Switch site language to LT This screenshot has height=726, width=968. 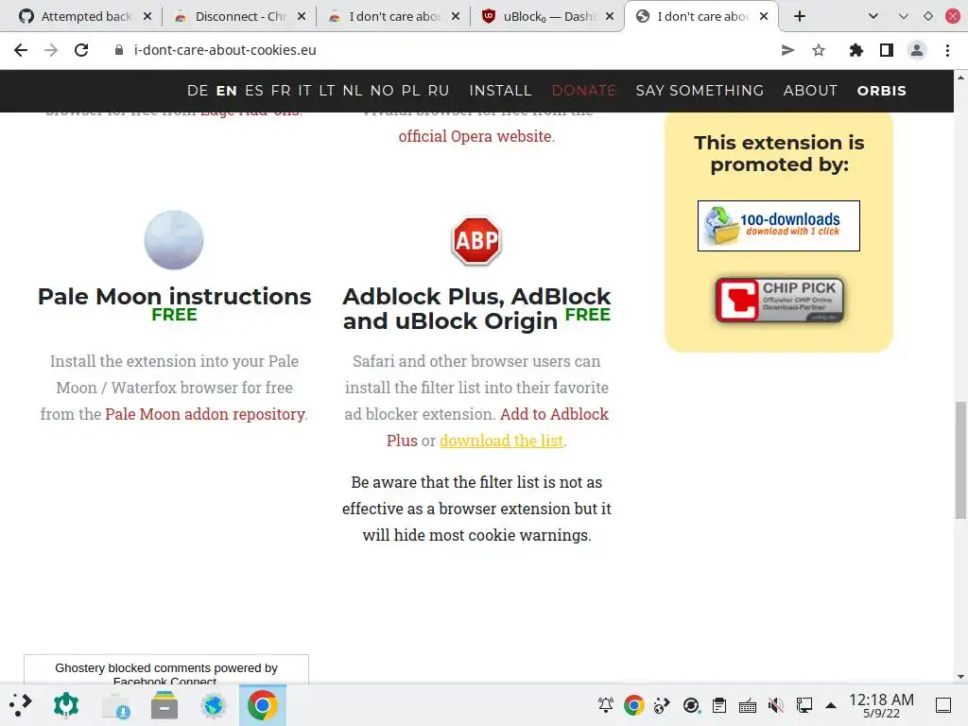click(327, 91)
